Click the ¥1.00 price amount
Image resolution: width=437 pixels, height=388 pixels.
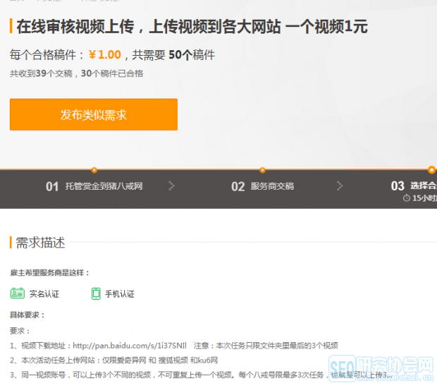pos(104,55)
